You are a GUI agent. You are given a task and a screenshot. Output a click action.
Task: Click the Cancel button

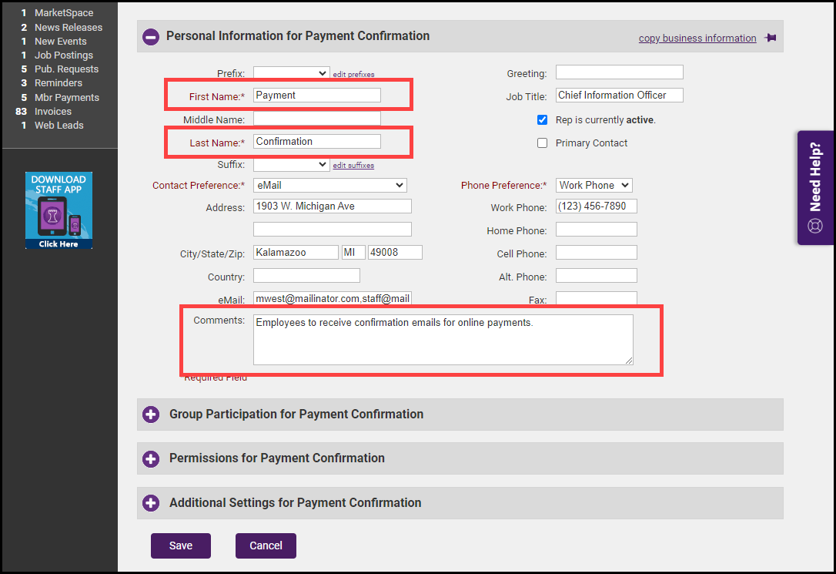point(266,545)
